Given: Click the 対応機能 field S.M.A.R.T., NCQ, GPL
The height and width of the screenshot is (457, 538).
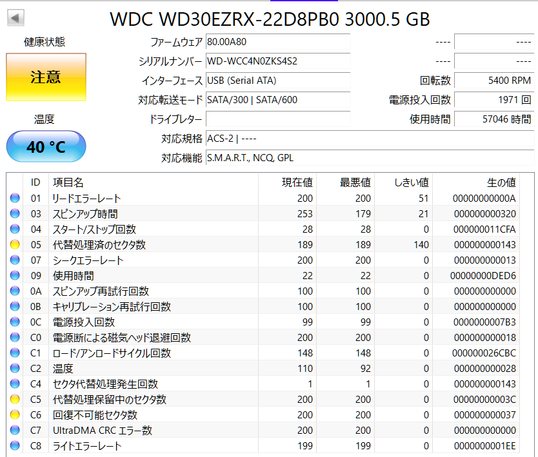Looking at the screenshot, I should pos(370,158).
